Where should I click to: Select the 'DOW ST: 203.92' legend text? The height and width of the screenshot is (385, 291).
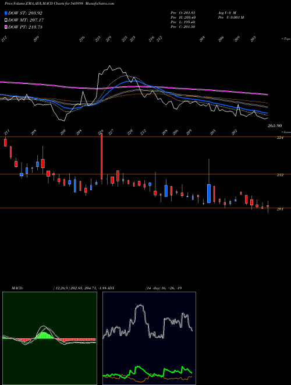click(25, 13)
